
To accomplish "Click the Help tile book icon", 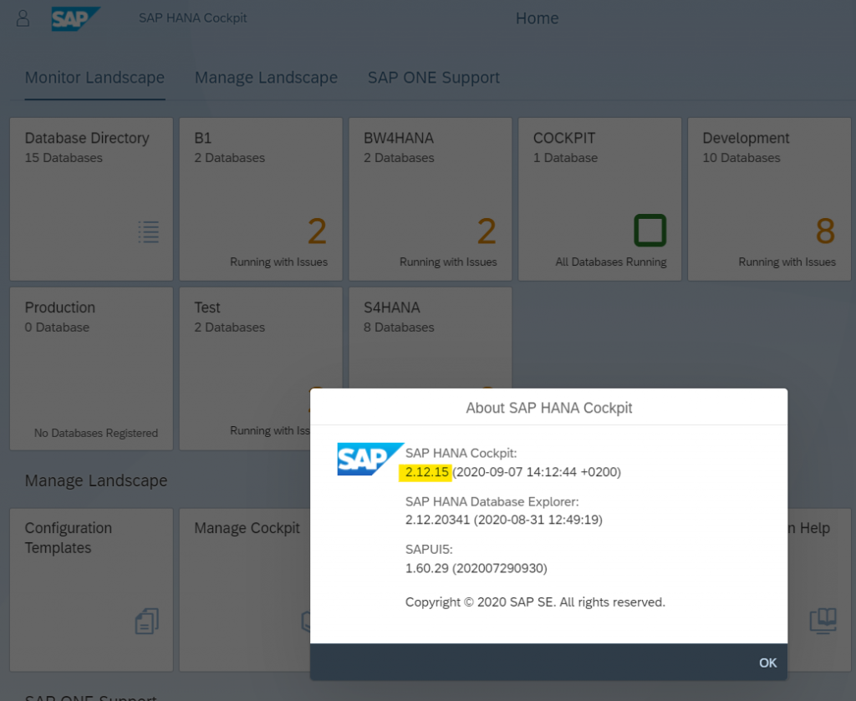I will (823, 620).
